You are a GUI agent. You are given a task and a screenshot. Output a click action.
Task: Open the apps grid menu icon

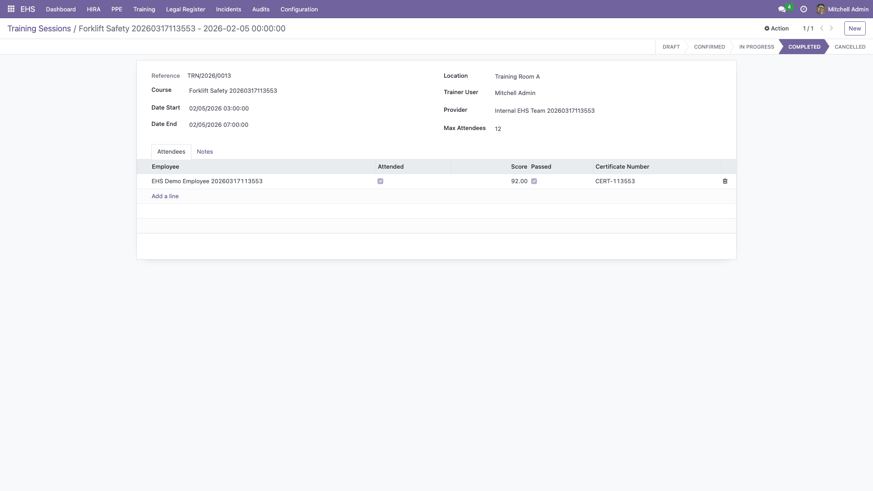click(x=11, y=9)
